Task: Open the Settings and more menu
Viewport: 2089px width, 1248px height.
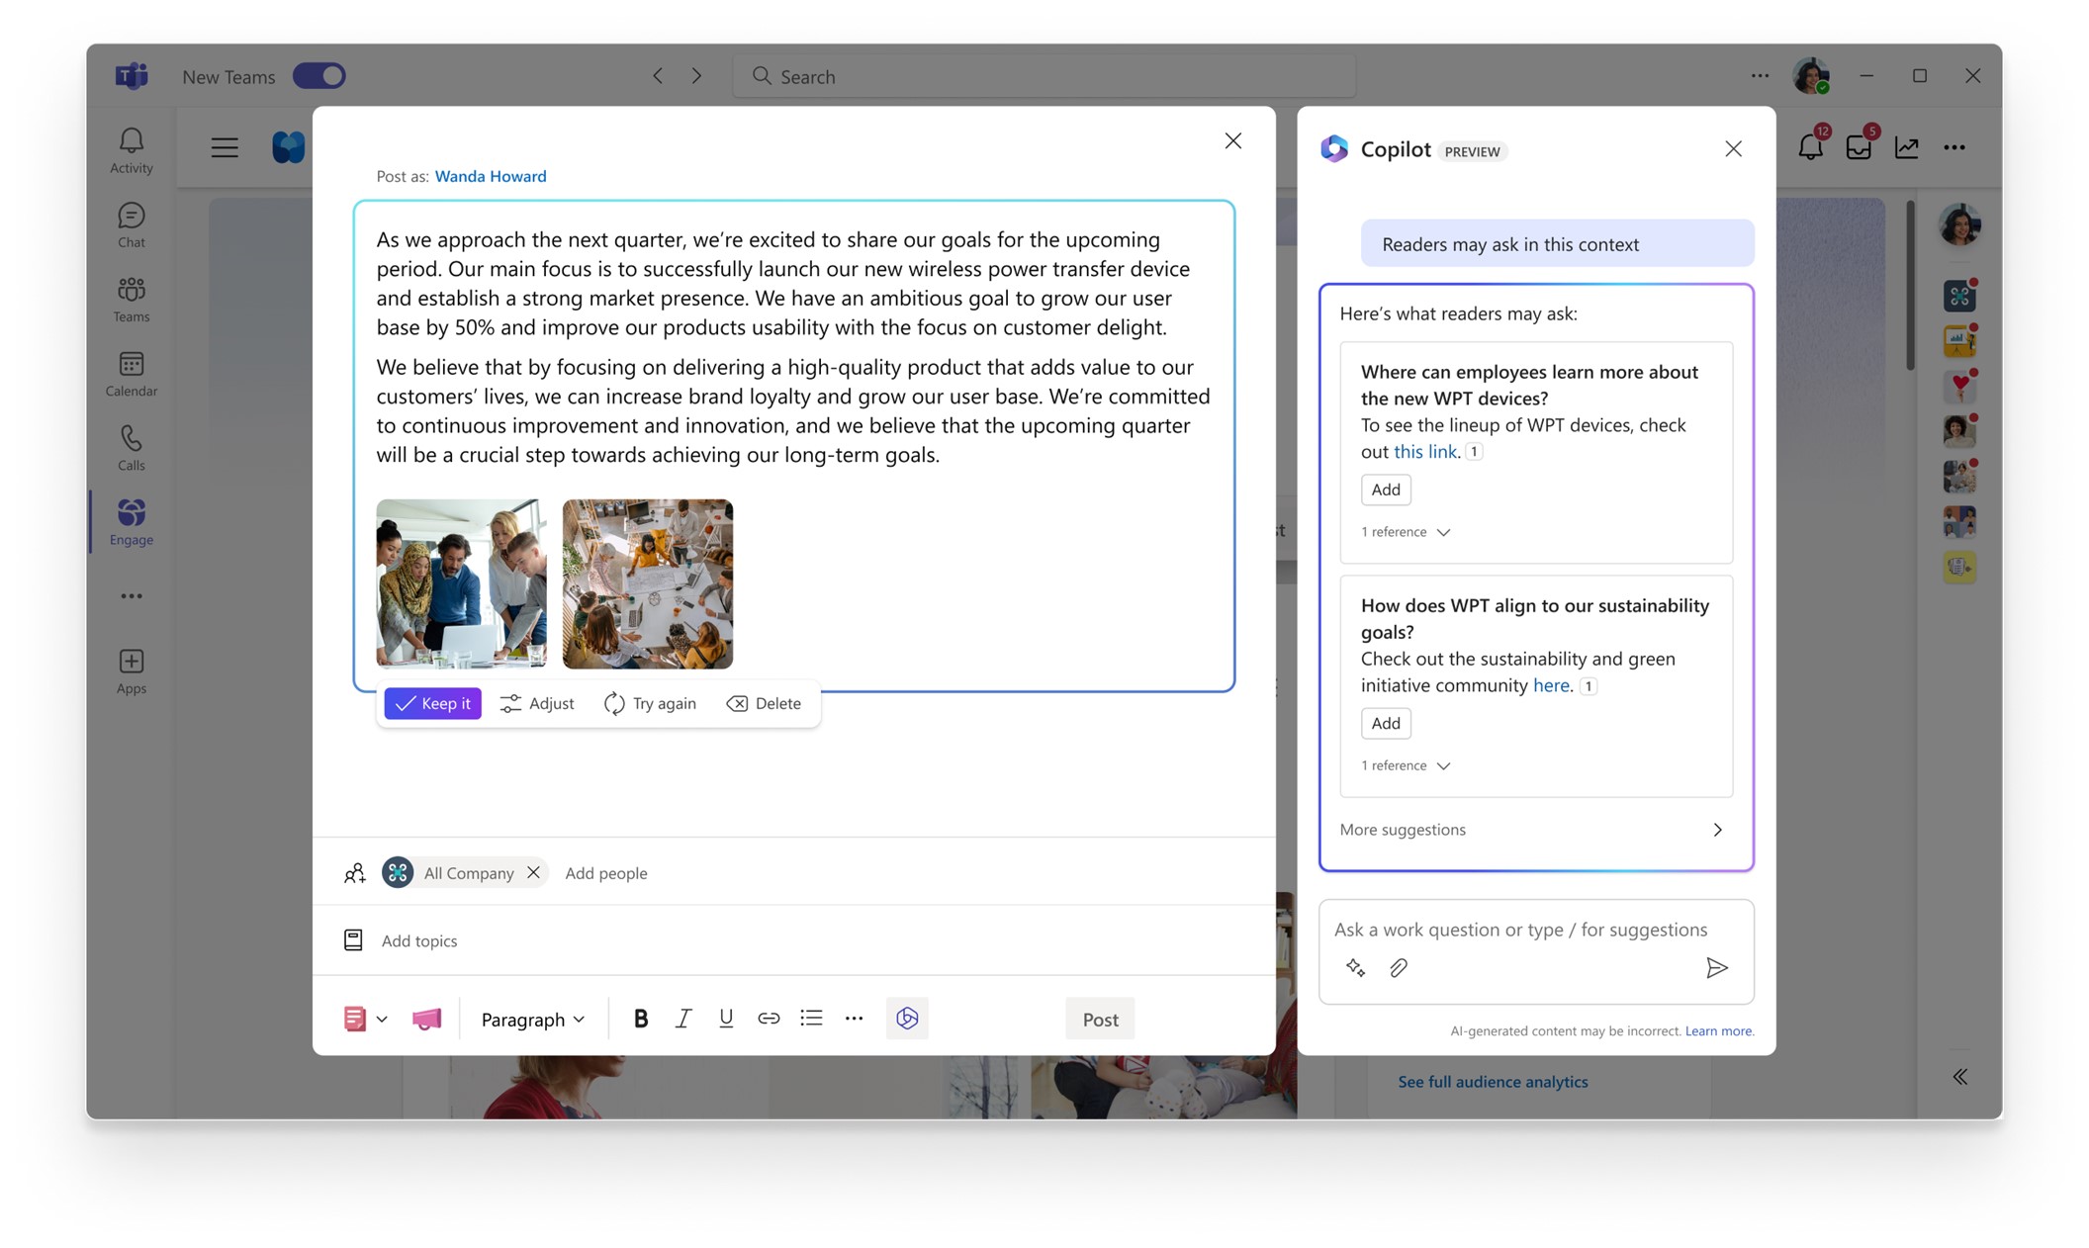Action: pyautogui.click(x=1760, y=75)
